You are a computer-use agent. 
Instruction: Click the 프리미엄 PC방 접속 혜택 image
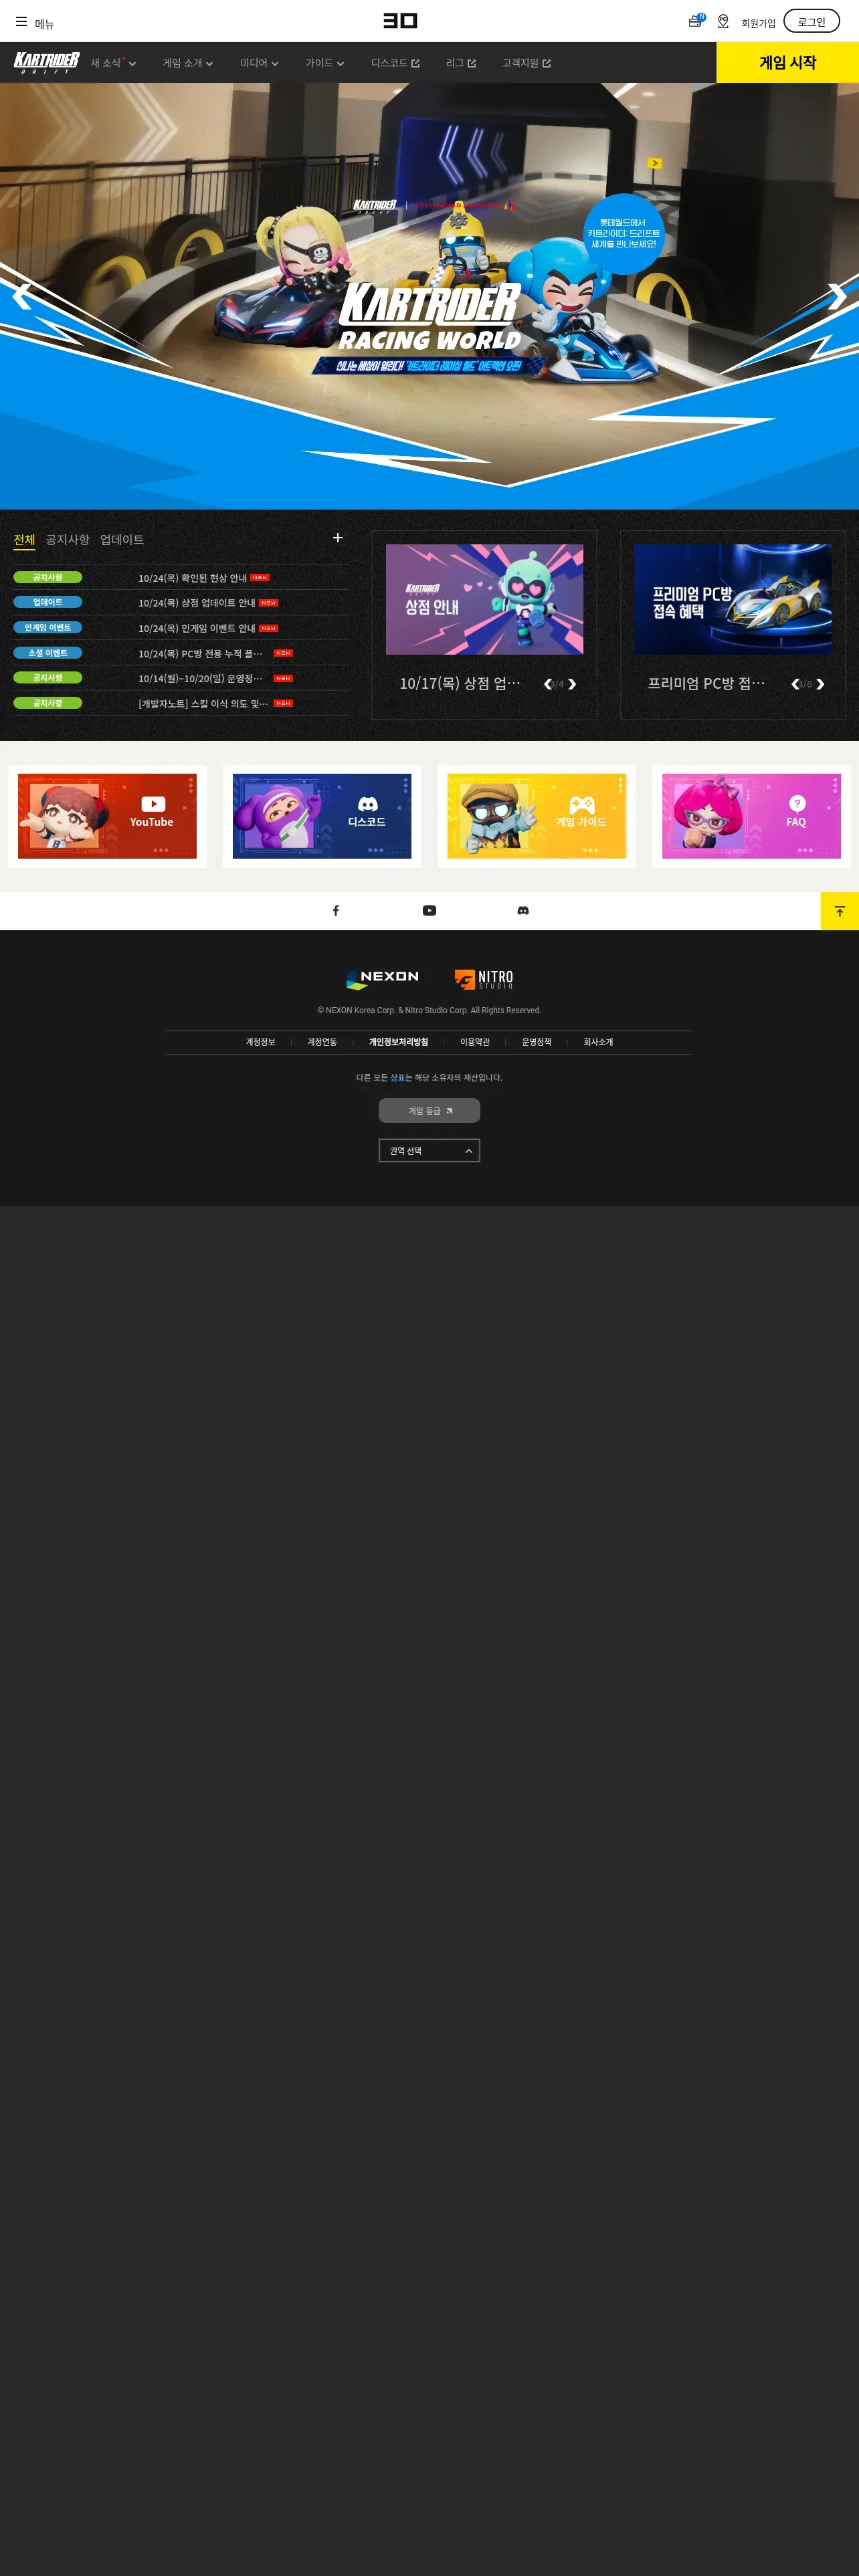tap(732, 599)
